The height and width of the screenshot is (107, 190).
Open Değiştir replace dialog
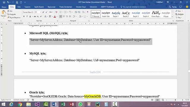[x=180, y=14]
